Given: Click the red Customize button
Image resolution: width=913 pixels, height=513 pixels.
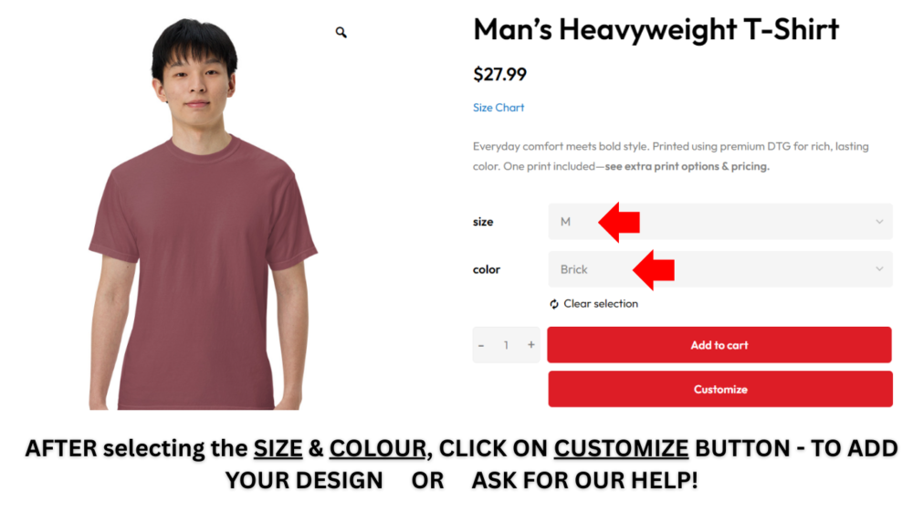Looking at the screenshot, I should (720, 389).
